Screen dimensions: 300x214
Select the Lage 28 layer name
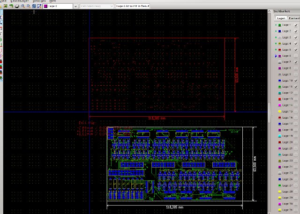(x=287, y=192)
